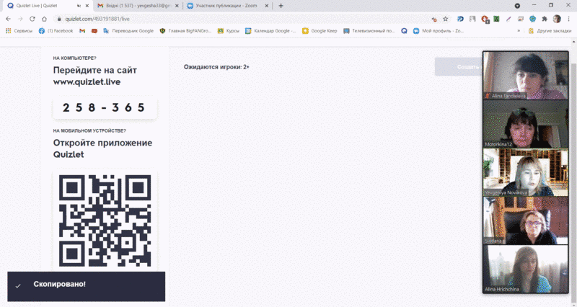Click the orange extension icon with badge

[485, 19]
